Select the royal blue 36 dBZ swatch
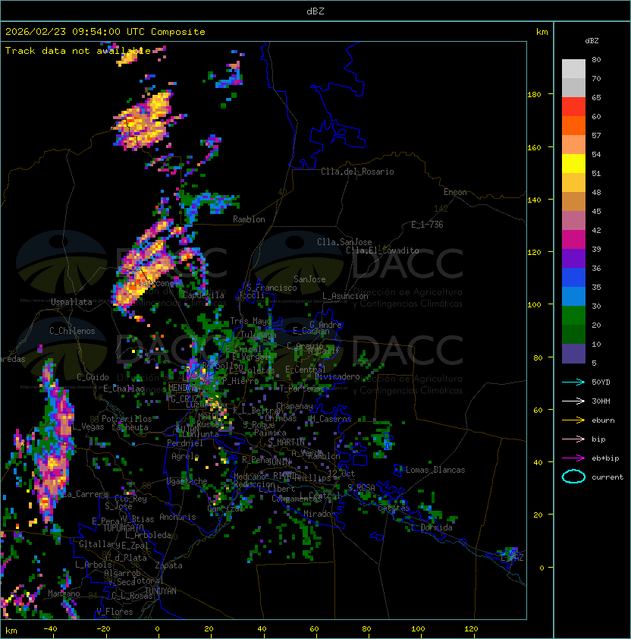This screenshot has height=639, width=631. pyautogui.click(x=573, y=278)
